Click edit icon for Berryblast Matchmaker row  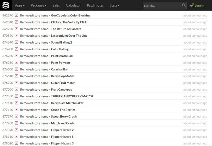pyautogui.click(x=16, y=103)
